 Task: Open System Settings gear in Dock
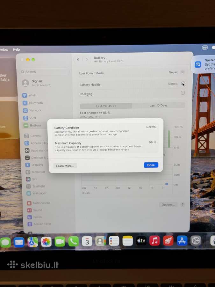[196, 240]
